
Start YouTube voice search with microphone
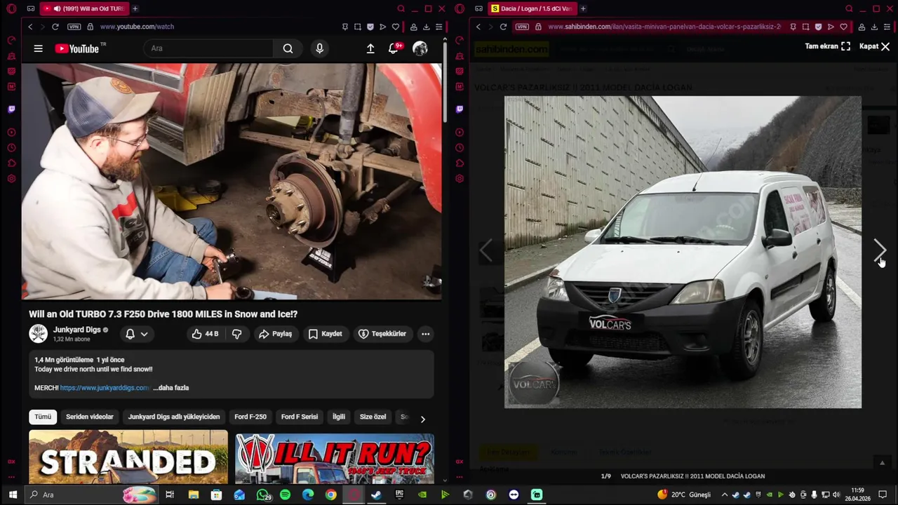tap(319, 48)
